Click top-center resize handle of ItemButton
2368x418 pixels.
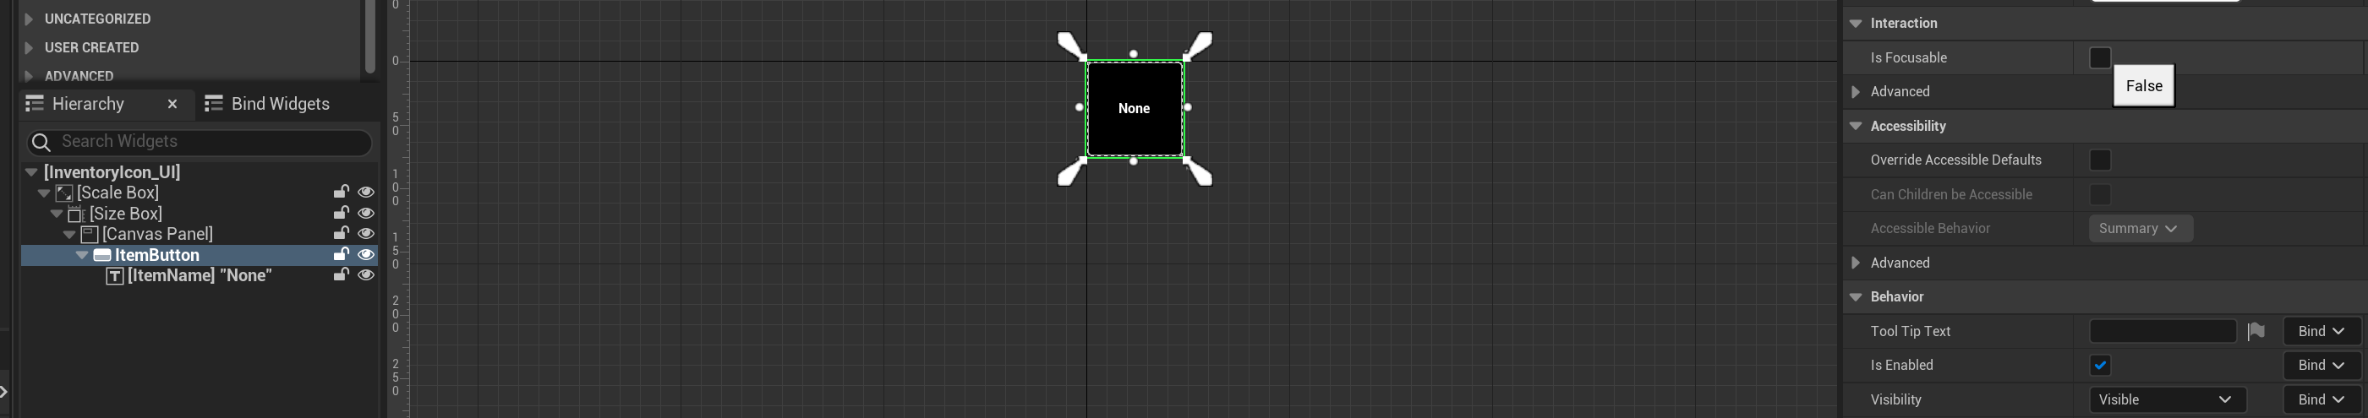[1134, 54]
